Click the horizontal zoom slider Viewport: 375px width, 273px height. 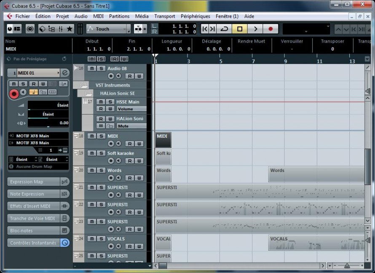347,265
